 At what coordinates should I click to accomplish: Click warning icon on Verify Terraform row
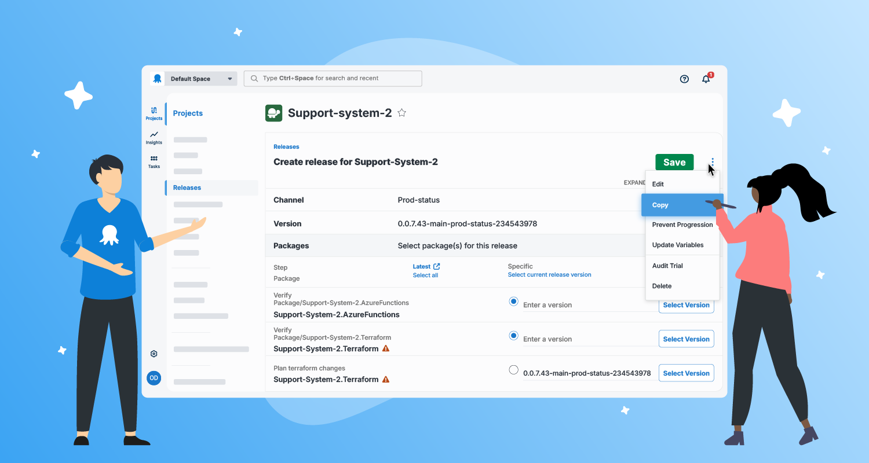click(x=386, y=348)
